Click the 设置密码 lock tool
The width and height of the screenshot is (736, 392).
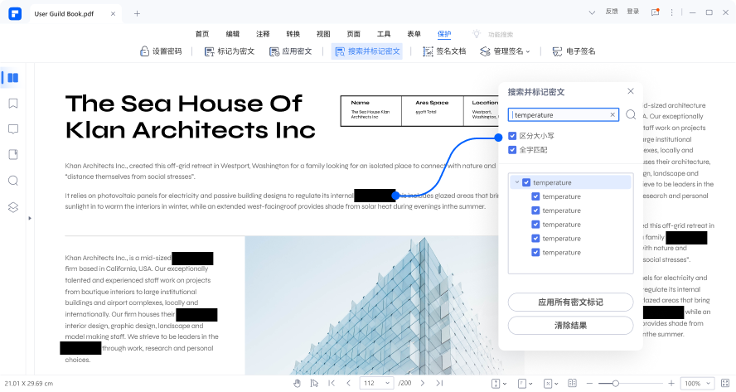(x=160, y=51)
